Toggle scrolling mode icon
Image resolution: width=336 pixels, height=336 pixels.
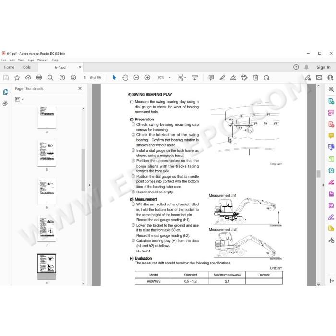click(x=195, y=78)
